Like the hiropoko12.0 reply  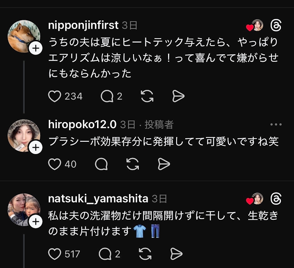(x=55, y=164)
